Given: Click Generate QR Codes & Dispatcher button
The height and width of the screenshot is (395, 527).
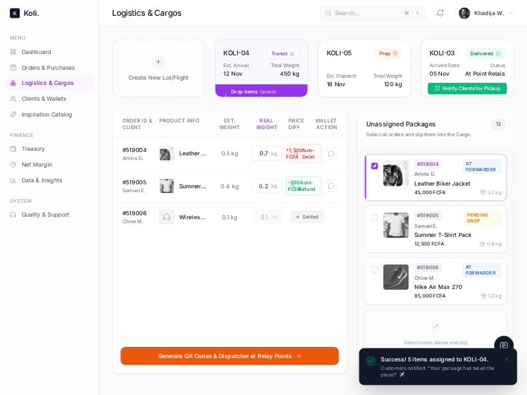Looking at the screenshot, I should 229,356.
